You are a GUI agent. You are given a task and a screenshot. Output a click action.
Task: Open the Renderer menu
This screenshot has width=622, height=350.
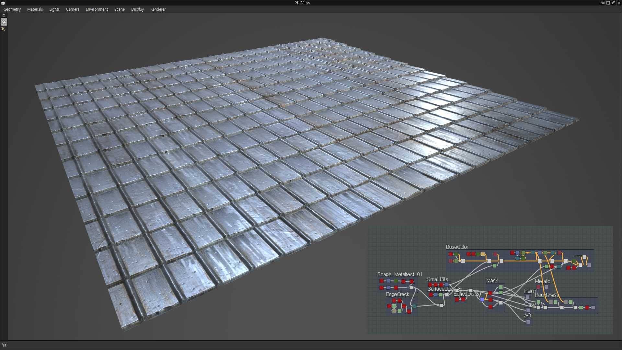click(158, 9)
